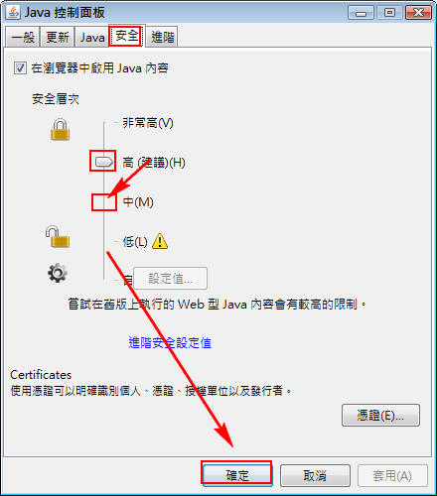Set security level to 中(M)

pyautogui.click(x=138, y=201)
